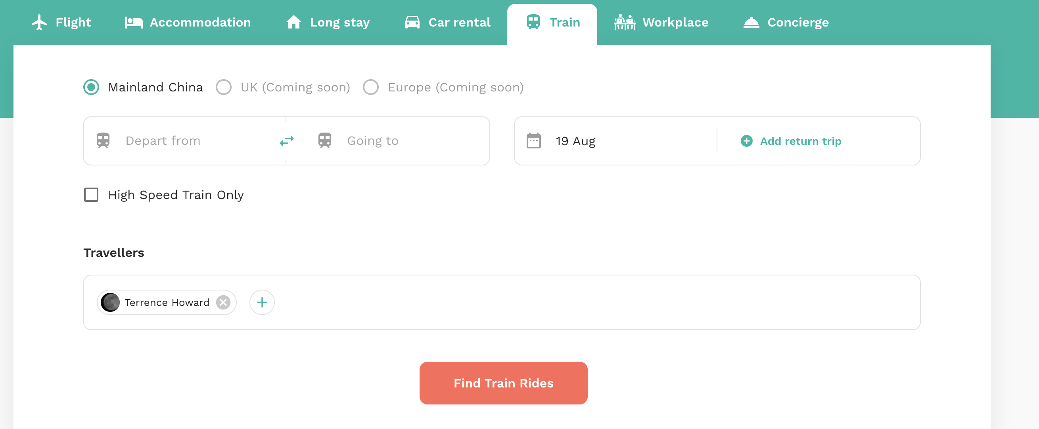Open the Train tab
The width and height of the screenshot is (1039, 429).
[x=552, y=23]
